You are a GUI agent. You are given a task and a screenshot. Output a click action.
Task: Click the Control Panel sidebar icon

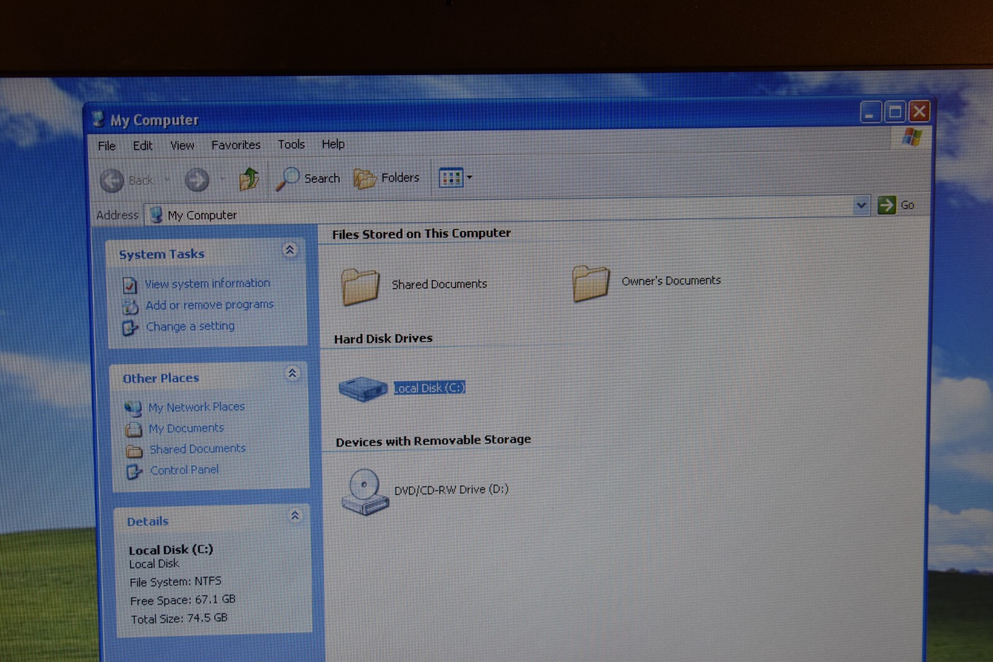(134, 472)
